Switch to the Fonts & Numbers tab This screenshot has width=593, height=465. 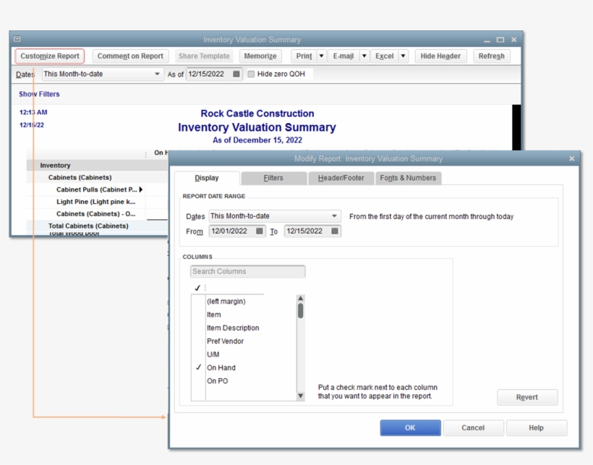(408, 178)
